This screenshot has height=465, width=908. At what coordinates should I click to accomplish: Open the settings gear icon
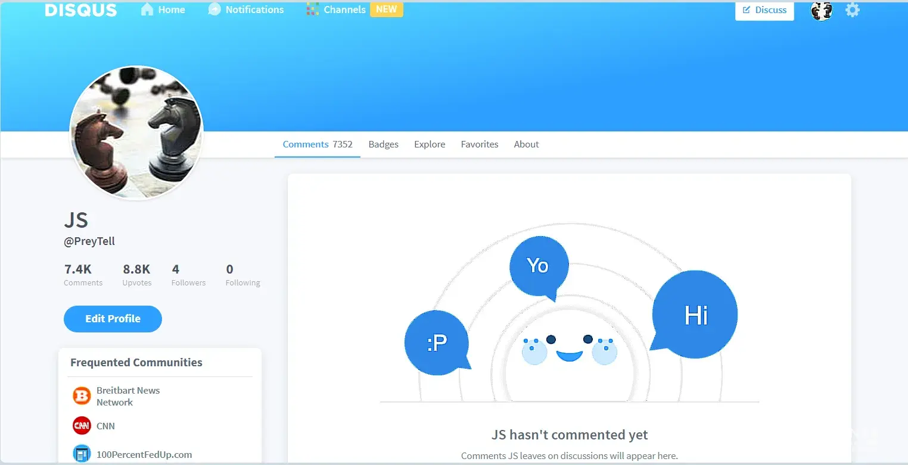click(853, 10)
